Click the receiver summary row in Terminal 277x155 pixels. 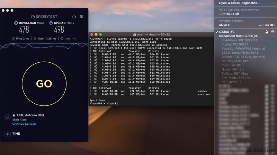coord(150,94)
